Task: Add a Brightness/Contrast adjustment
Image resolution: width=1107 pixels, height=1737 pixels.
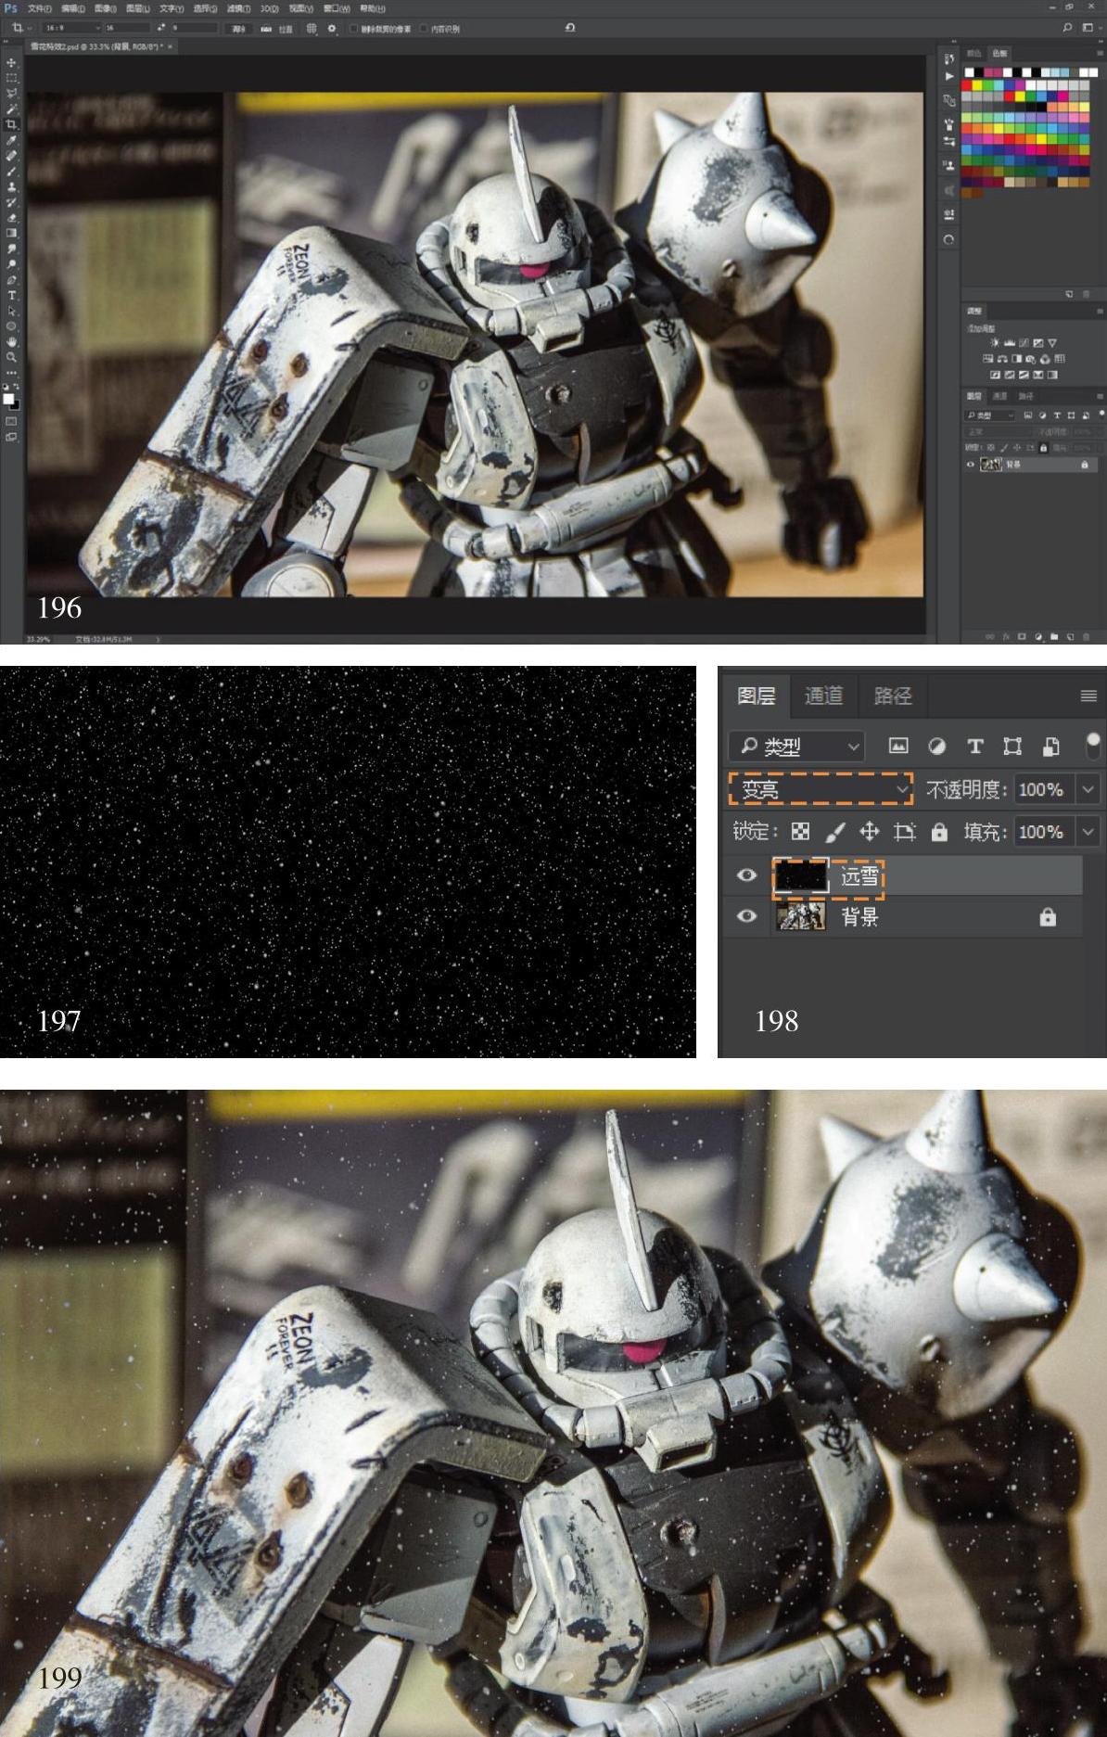Action: [x=995, y=343]
